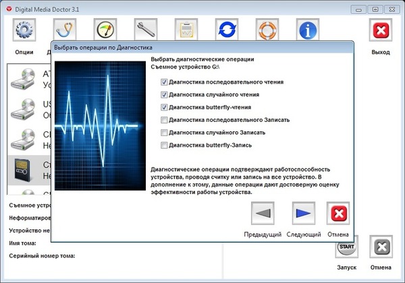405x283 pixels.
Task: Click the Имя тома label
Action: [22, 243]
